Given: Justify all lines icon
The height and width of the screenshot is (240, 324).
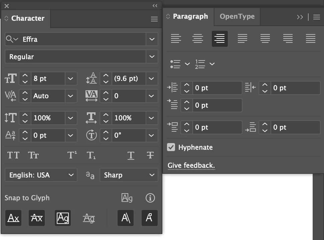Looking at the screenshot, I should [311, 39].
